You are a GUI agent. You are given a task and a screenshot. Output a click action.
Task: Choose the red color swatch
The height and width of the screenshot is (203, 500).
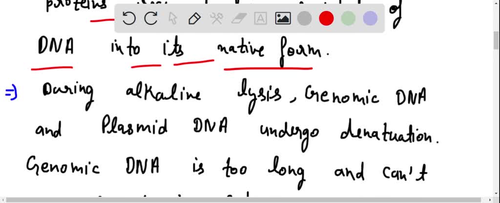tap(326, 19)
